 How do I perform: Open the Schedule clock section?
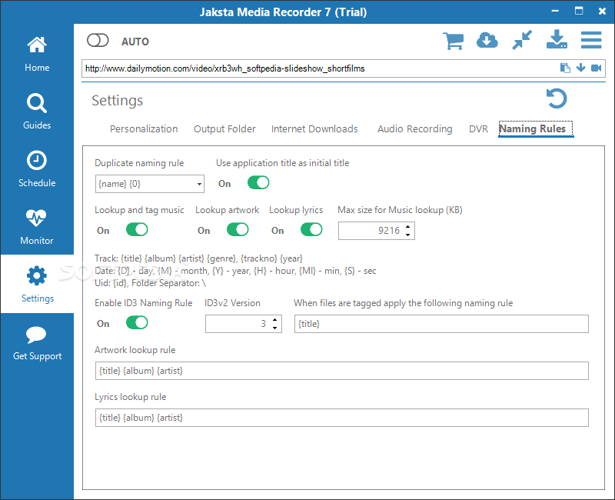pyautogui.click(x=37, y=169)
